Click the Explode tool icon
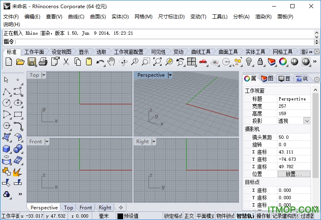 coord(18,172)
